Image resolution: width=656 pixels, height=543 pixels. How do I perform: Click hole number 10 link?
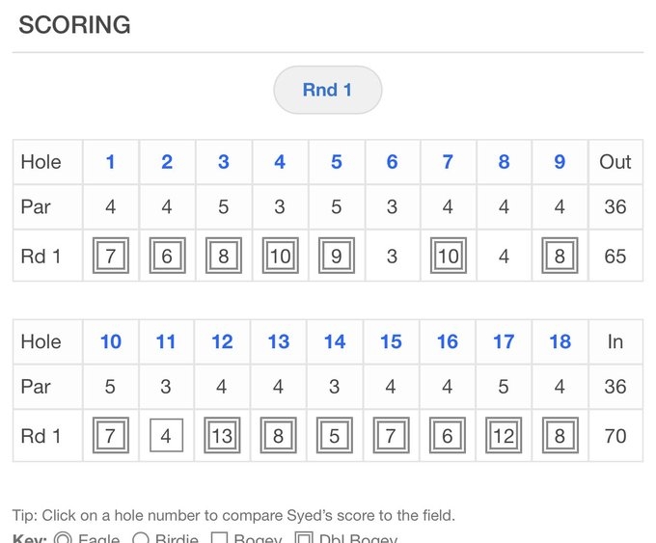tap(111, 341)
